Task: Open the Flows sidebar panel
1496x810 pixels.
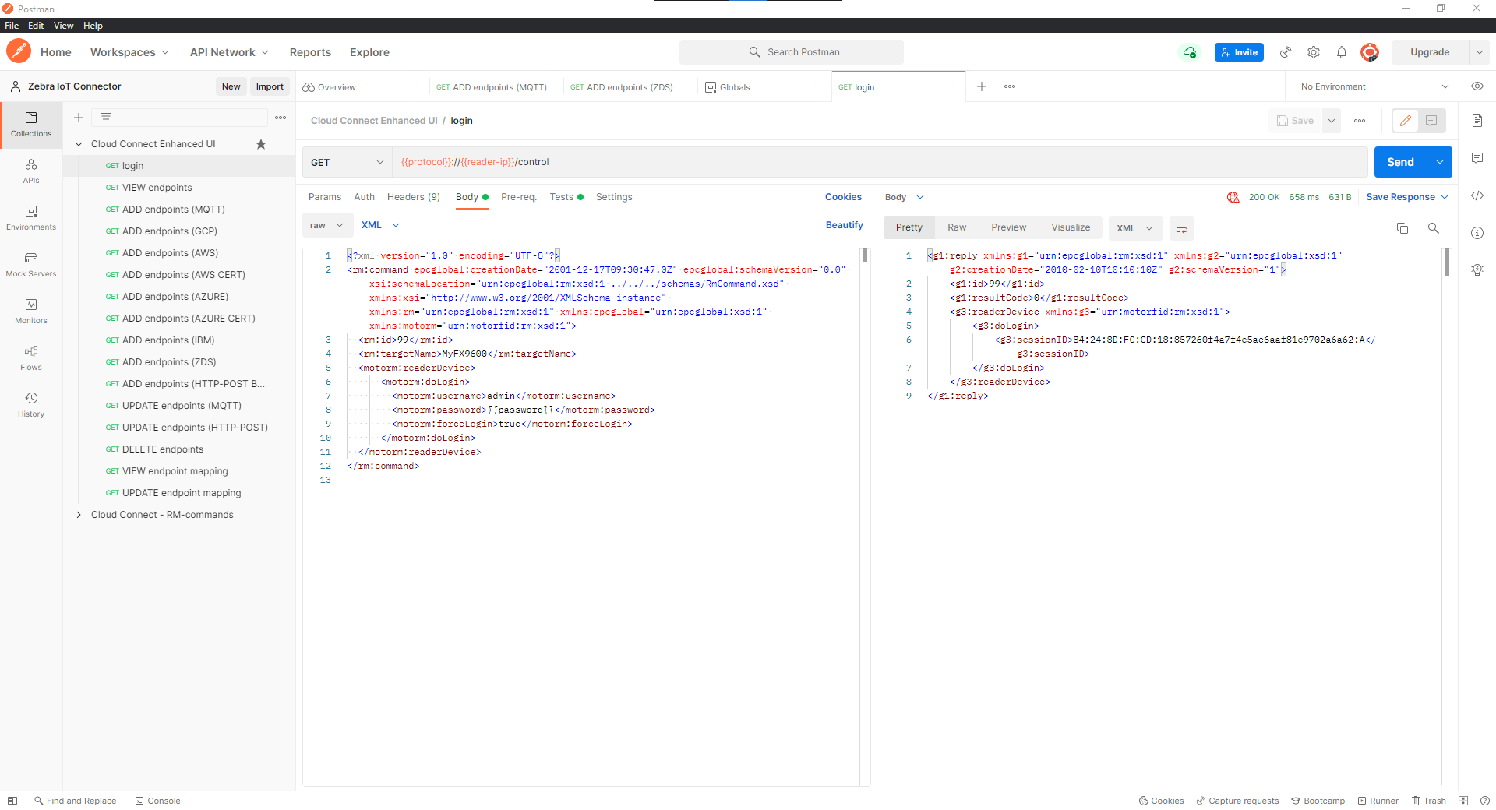Action: [x=31, y=357]
